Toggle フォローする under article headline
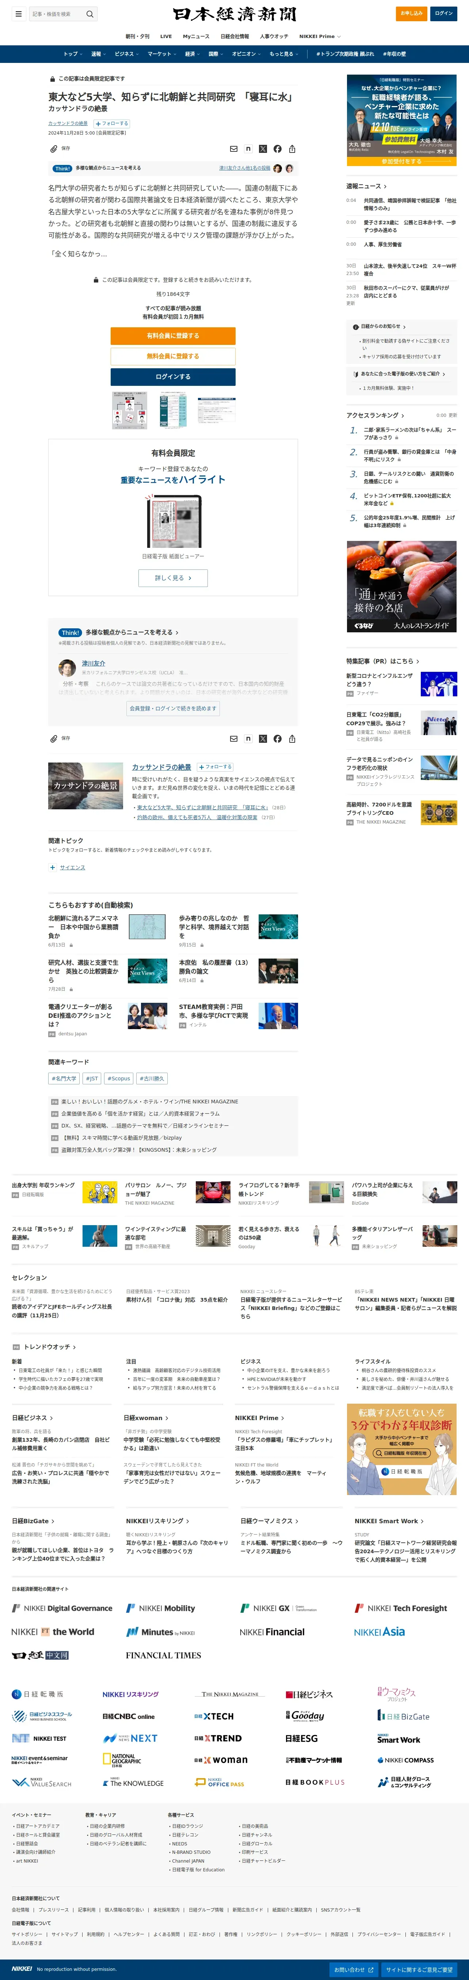 click(112, 123)
